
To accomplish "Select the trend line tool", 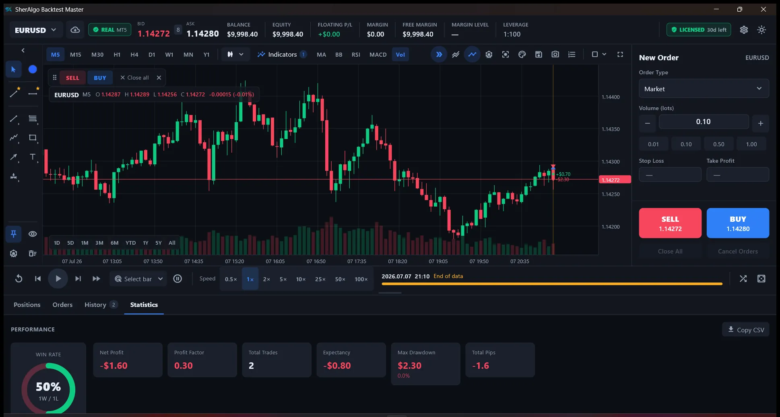I will pyautogui.click(x=14, y=119).
